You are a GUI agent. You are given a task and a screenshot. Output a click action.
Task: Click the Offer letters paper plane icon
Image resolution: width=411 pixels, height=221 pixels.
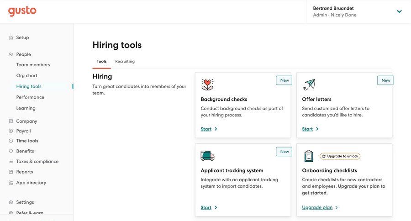pos(309,84)
